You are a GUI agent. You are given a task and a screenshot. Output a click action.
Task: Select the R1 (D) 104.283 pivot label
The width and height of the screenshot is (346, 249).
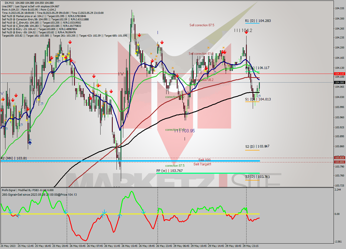tap(258, 21)
